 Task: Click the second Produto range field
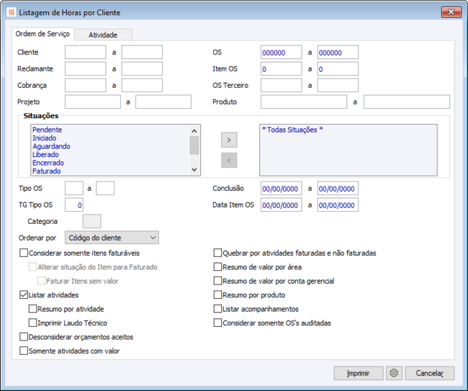click(x=407, y=102)
